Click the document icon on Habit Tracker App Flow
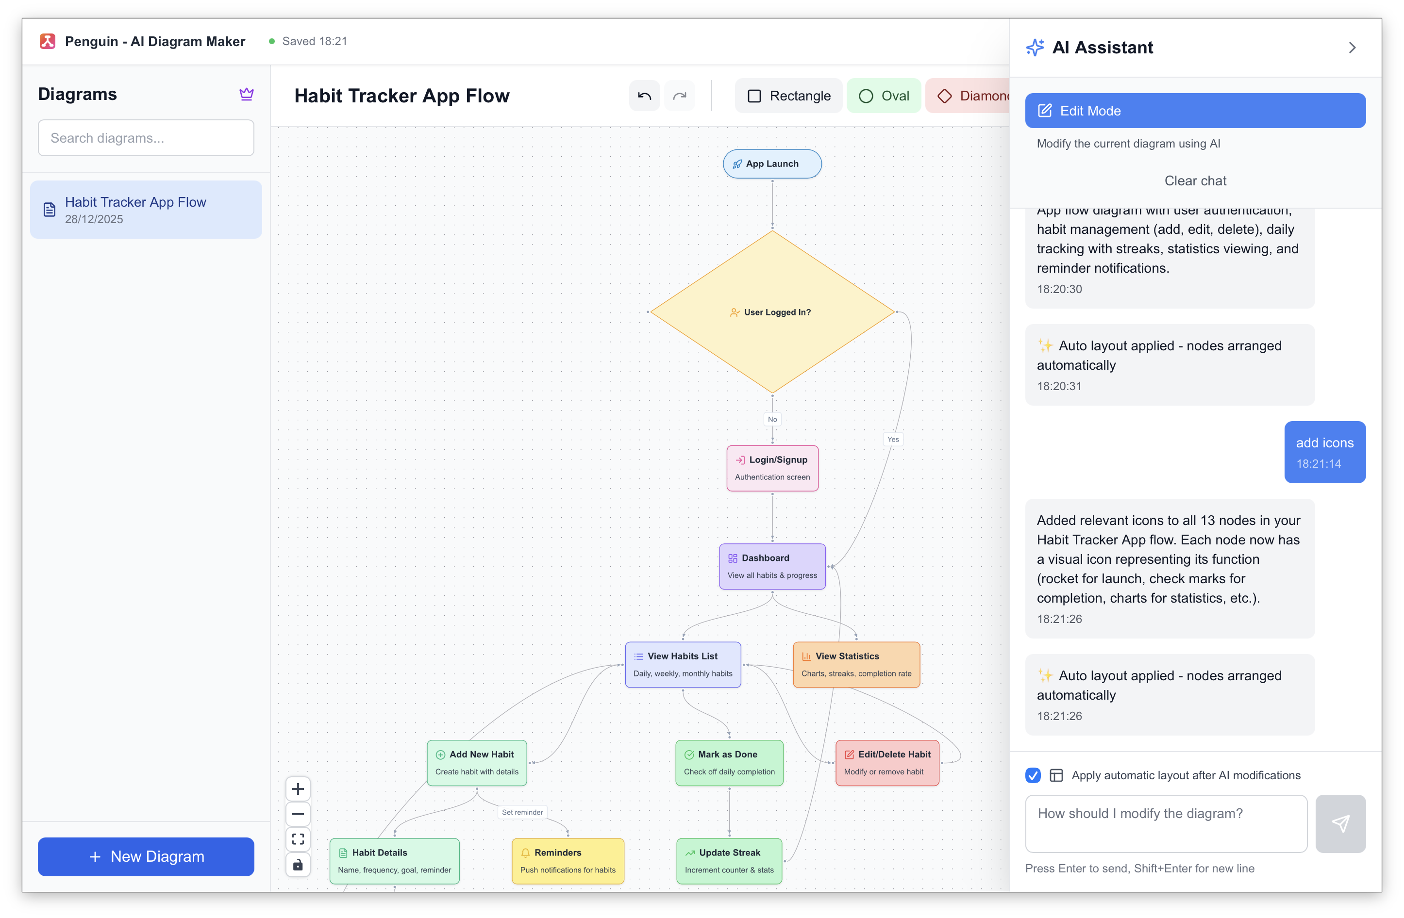This screenshot has width=1404, height=918. pyautogui.click(x=50, y=209)
